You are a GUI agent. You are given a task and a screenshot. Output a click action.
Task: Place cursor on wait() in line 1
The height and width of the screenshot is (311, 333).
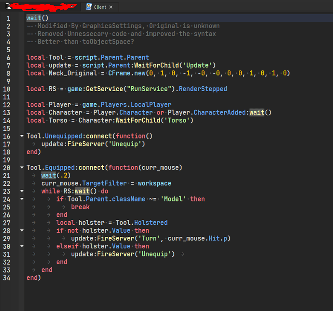(37, 18)
